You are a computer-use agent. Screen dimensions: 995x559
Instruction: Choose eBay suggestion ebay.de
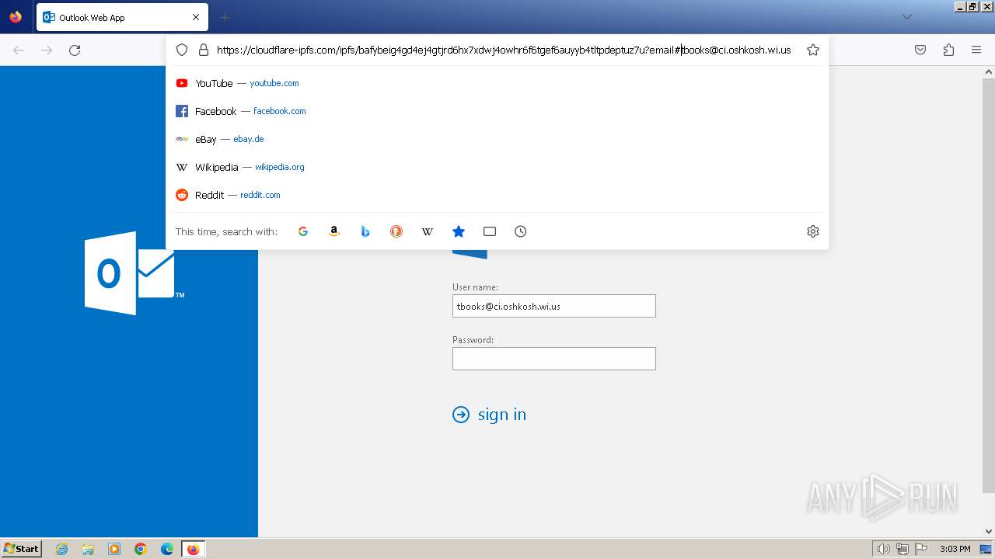(497, 139)
